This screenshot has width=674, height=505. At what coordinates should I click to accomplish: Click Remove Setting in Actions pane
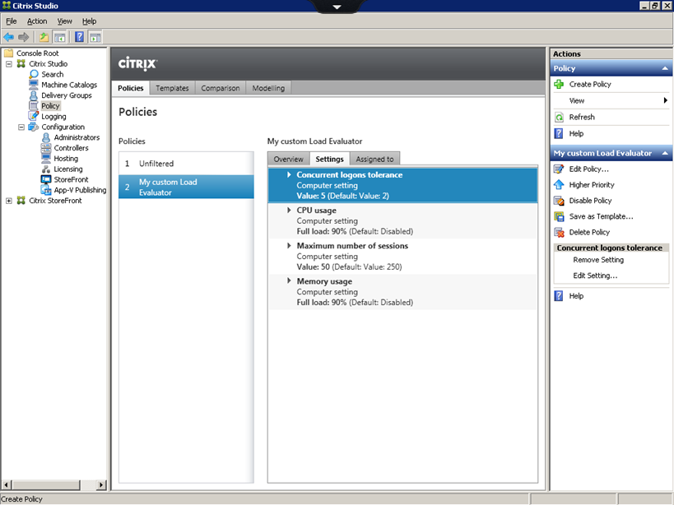598,260
